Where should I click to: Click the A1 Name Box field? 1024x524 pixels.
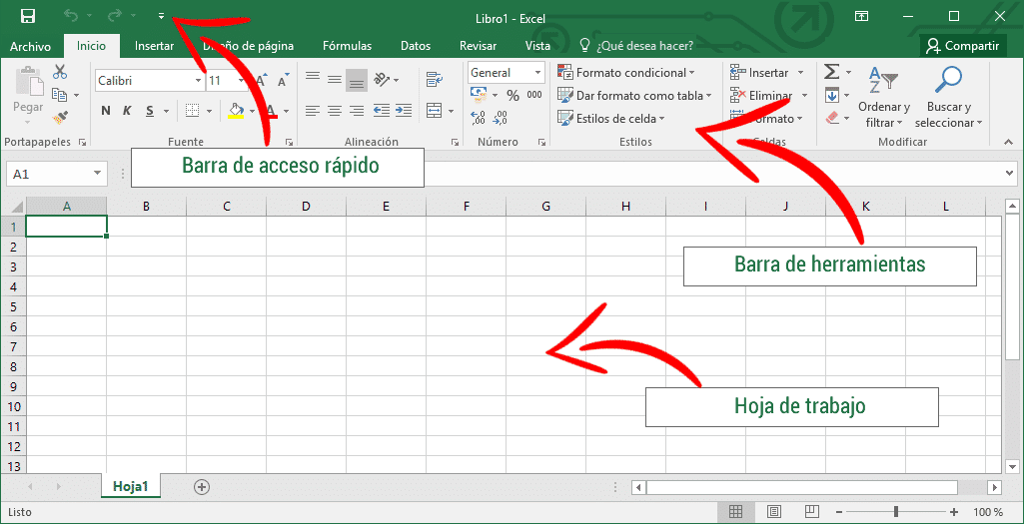click(48, 174)
